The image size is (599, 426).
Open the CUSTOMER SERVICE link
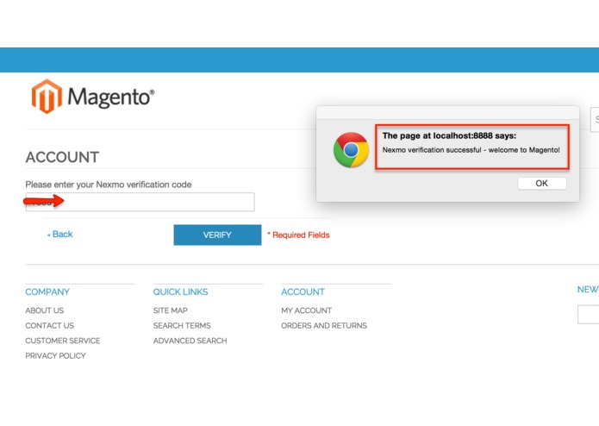coord(63,341)
